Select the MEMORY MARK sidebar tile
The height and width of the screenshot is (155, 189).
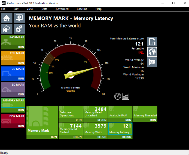13,103
